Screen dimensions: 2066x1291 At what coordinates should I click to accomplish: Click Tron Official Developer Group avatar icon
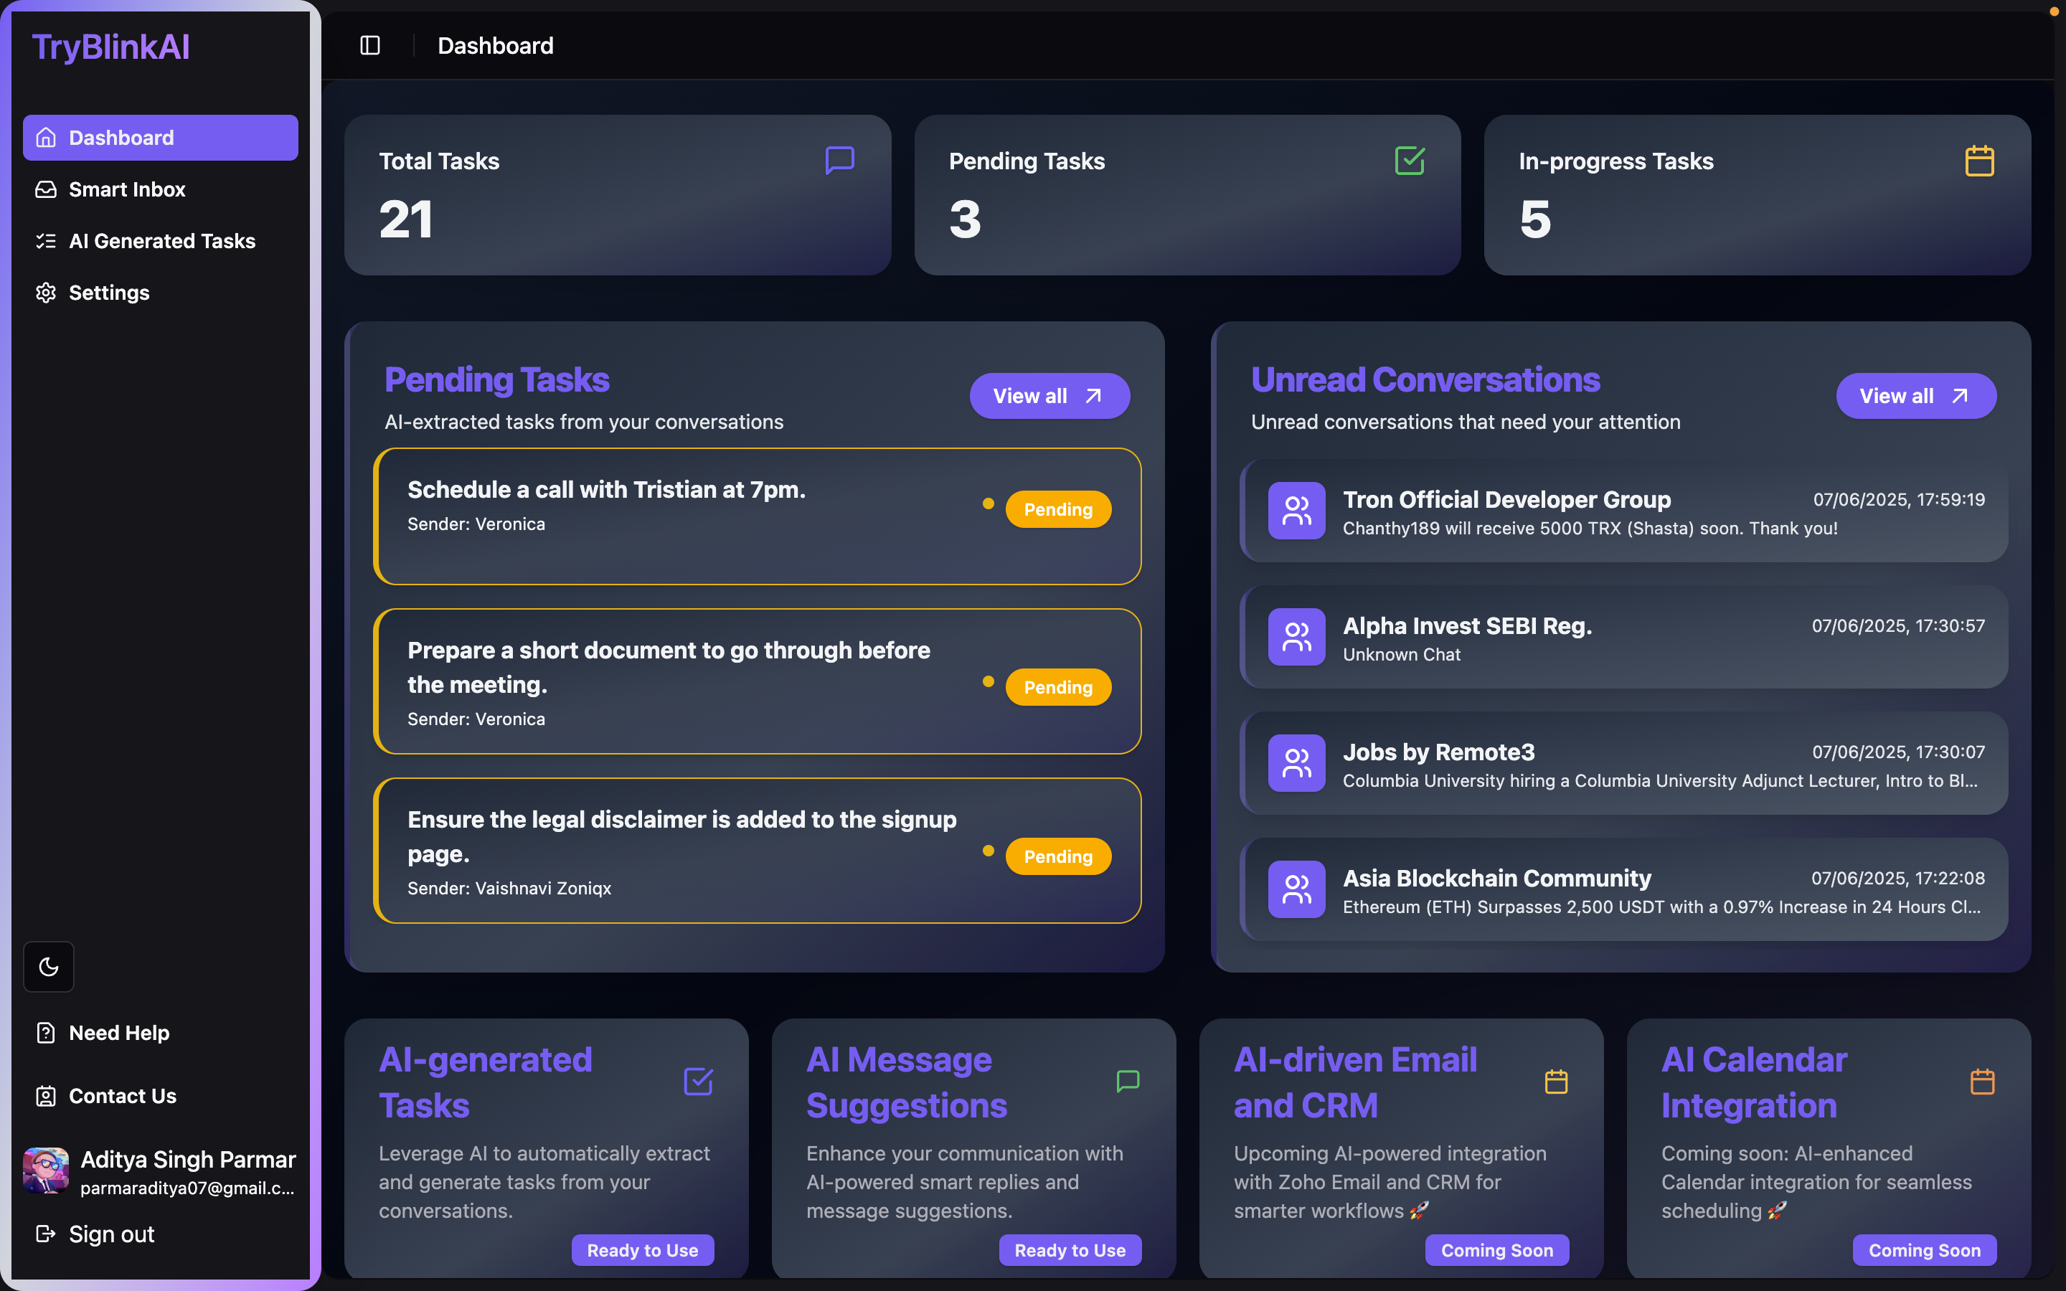tap(1296, 511)
